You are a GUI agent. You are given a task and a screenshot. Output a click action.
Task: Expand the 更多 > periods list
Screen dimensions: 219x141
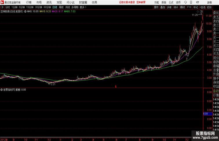(x=83, y=7)
